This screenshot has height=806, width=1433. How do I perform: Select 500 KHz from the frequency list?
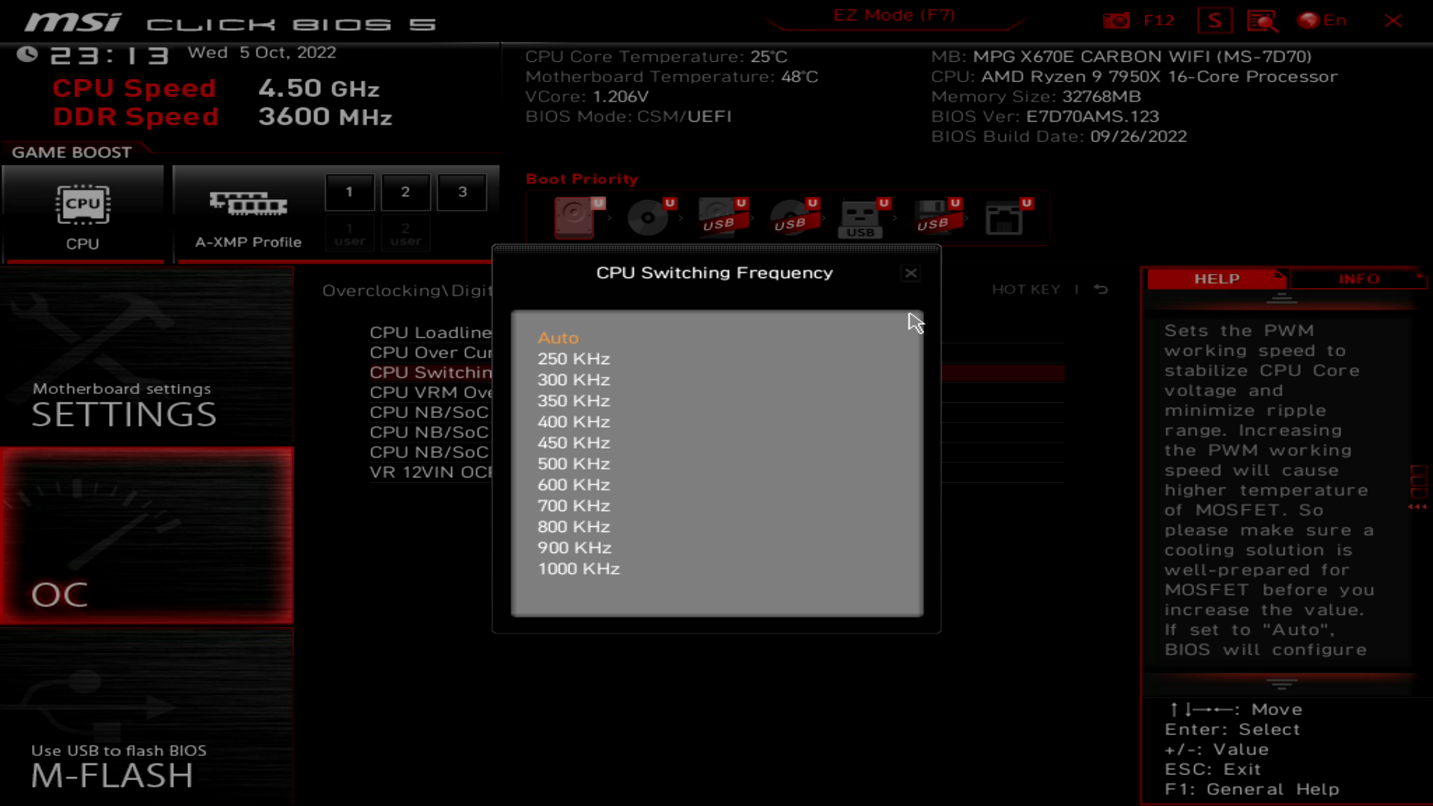pyautogui.click(x=573, y=463)
